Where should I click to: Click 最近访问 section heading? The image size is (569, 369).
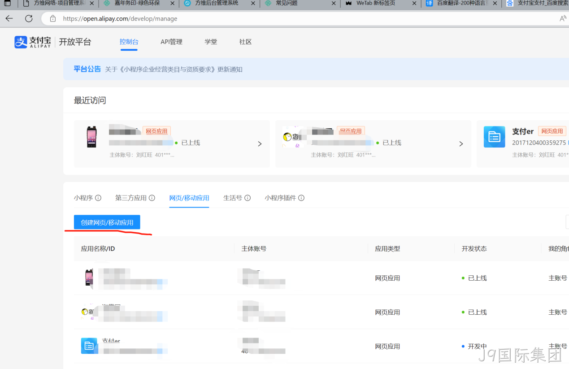pos(90,100)
